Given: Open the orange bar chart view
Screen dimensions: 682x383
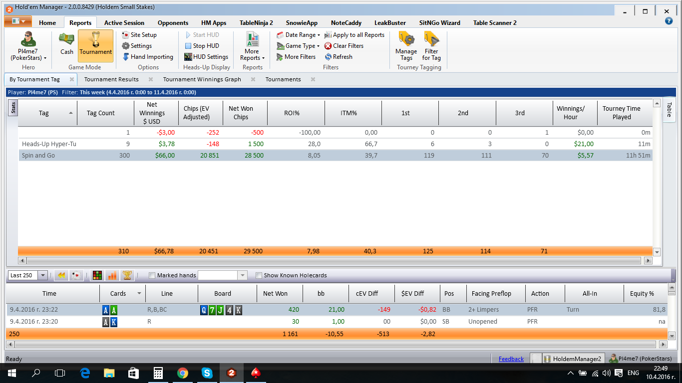Looking at the screenshot, I should coord(112,275).
